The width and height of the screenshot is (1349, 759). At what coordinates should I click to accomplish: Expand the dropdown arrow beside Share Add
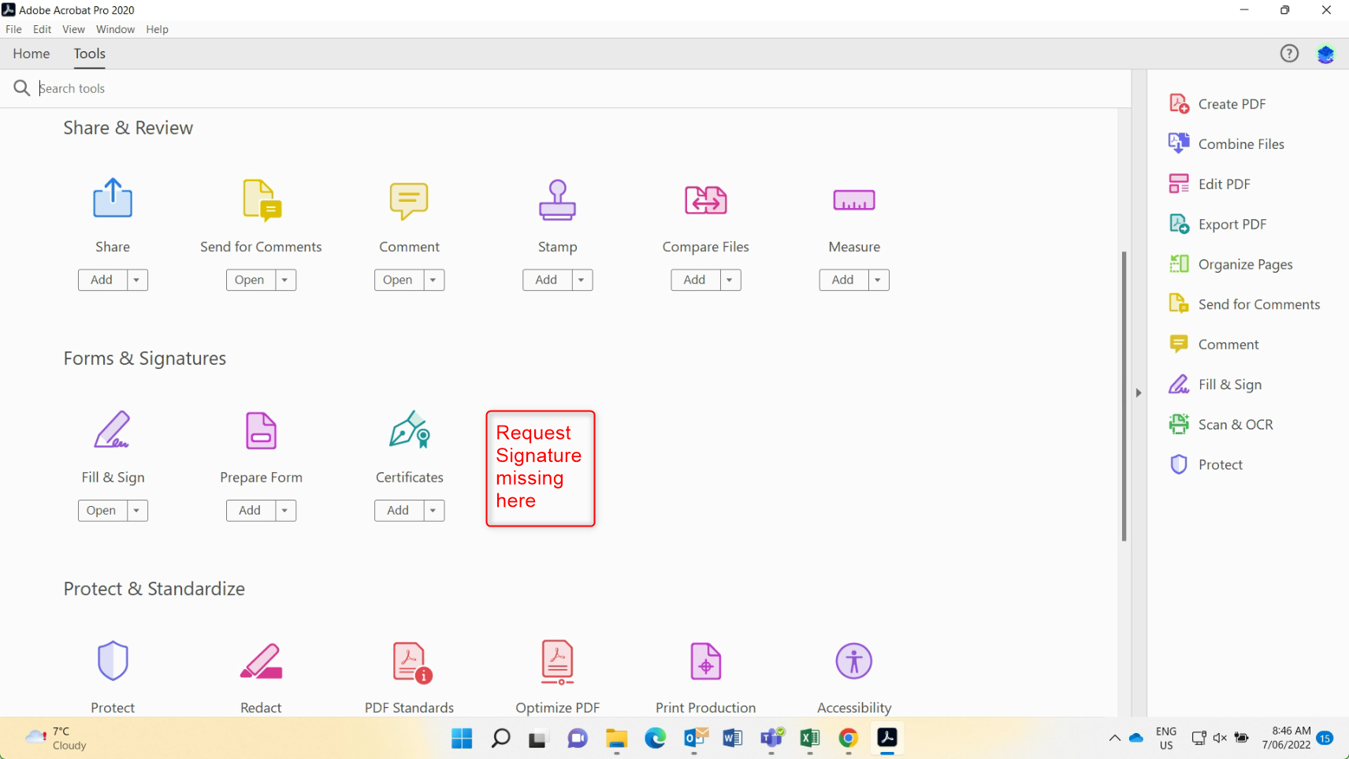pyautogui.click(x=137, y=280)
